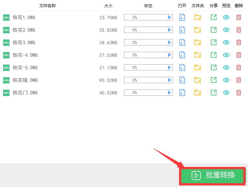This screenshot has height=187, width=248.
Task: Open the 铁花镜.DWG file icon
Action: (182, 80)
